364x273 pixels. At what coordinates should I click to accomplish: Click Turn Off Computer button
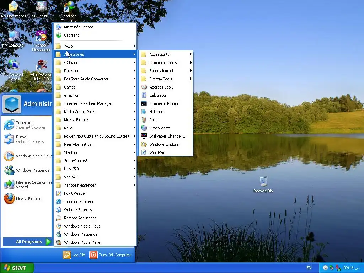click(x=110, y=255)
